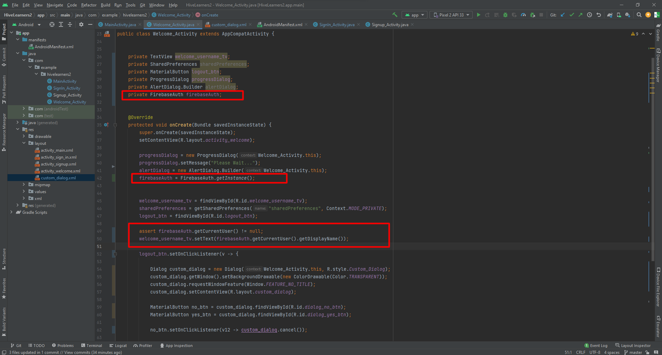Open the Build menu
The height and width of the screenshot is (355, 662).
(x=106, y=5)
